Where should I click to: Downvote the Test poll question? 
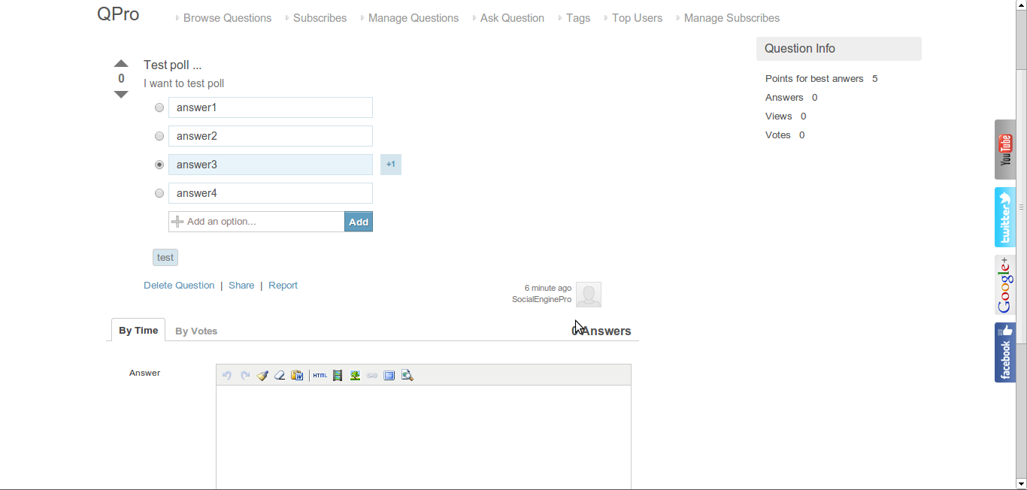pyautogui.click(x=121, y=95)
